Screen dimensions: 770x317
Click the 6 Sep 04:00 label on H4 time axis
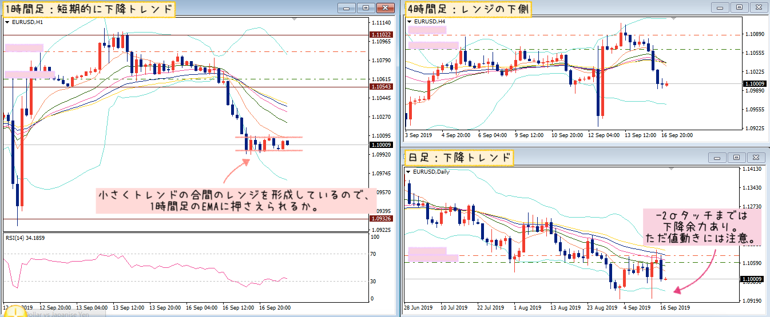(x=493, y=135)
